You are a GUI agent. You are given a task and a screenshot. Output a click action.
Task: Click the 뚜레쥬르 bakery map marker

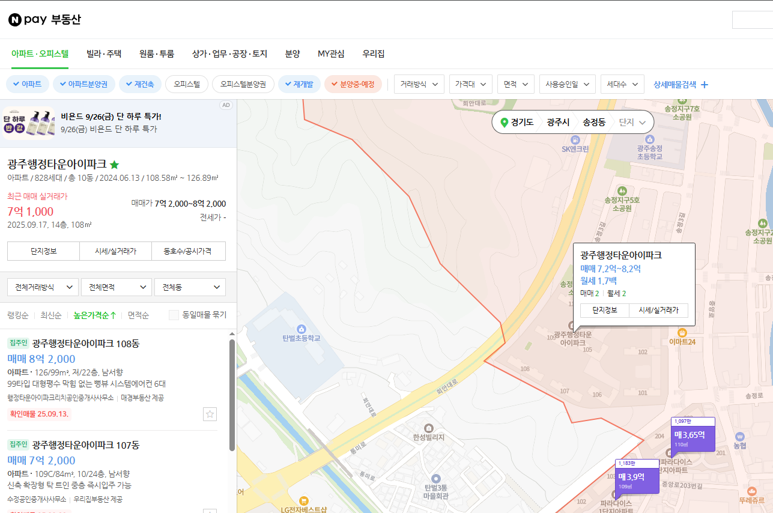tap(752, 490)
